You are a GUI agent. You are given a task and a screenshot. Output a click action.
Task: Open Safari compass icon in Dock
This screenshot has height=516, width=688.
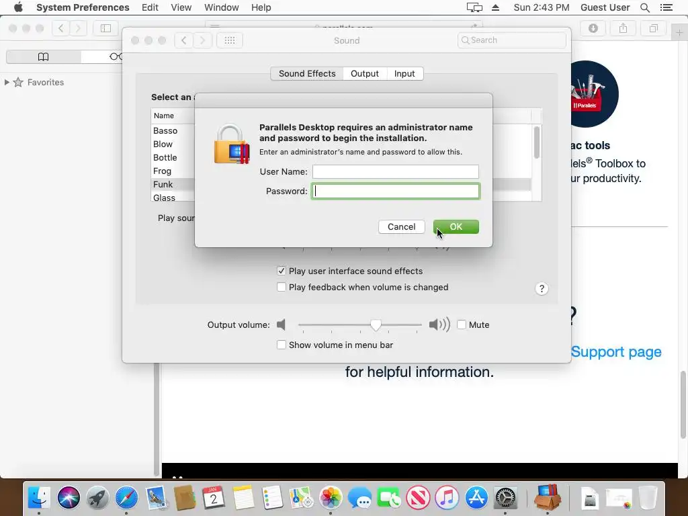126,498
